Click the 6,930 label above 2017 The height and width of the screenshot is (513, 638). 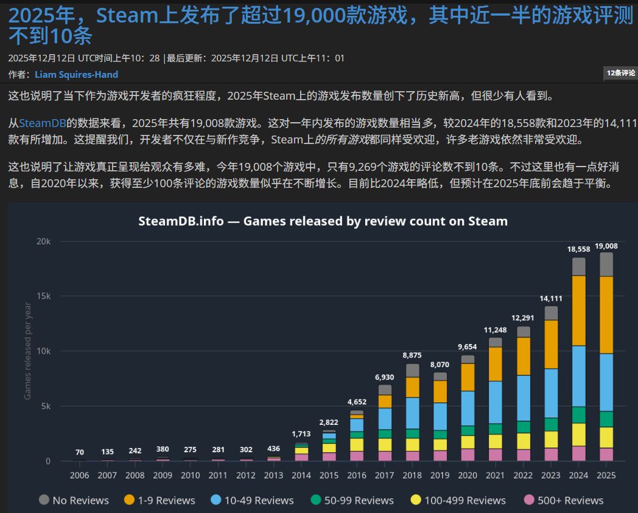pos(385,377)
